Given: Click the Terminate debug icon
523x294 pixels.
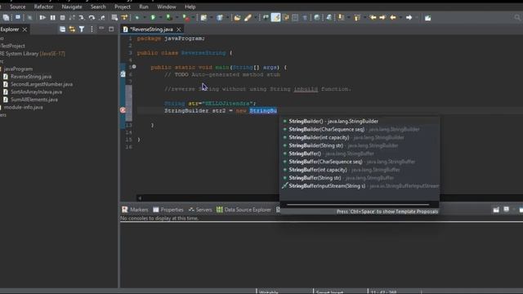Looking at the screenshot, I should coord(62,18).
